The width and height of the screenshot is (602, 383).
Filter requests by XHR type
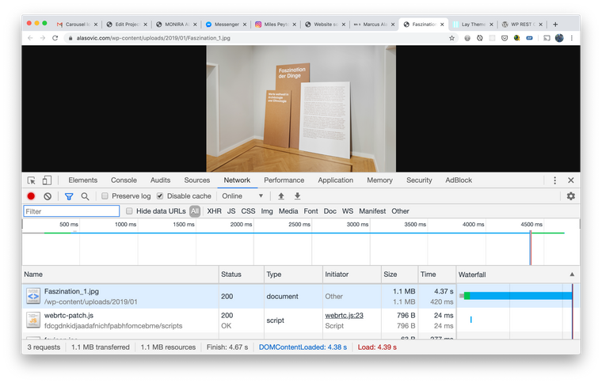214,211
